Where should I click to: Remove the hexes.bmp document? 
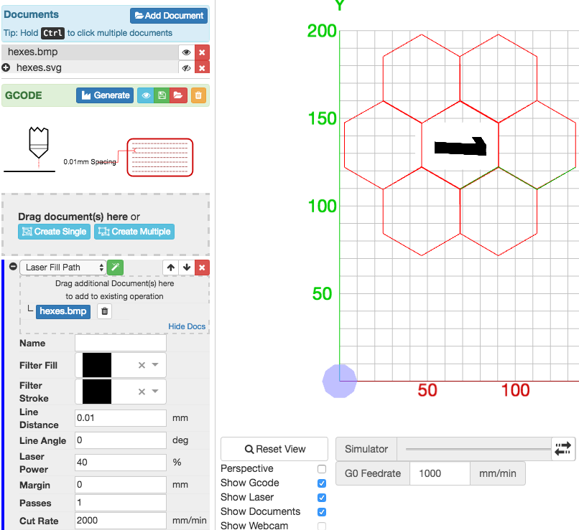click(x=202, y=52)
